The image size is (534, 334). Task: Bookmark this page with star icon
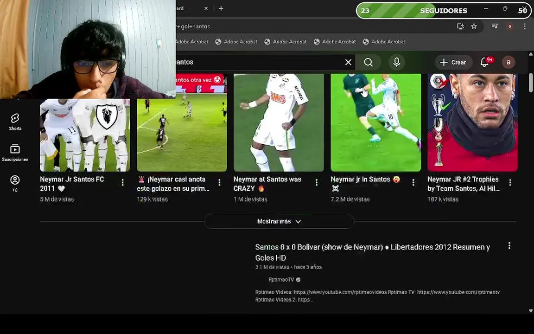click(x=474, y=26)
